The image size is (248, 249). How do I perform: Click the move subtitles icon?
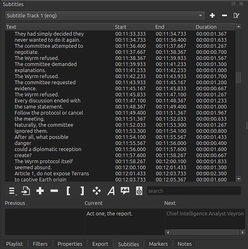[x=97, y=191]
